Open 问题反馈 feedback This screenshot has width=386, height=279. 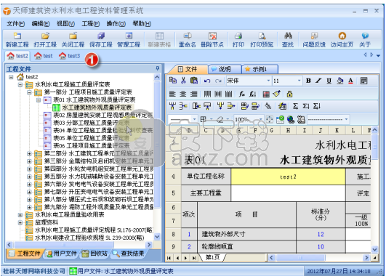click(314, 40)
